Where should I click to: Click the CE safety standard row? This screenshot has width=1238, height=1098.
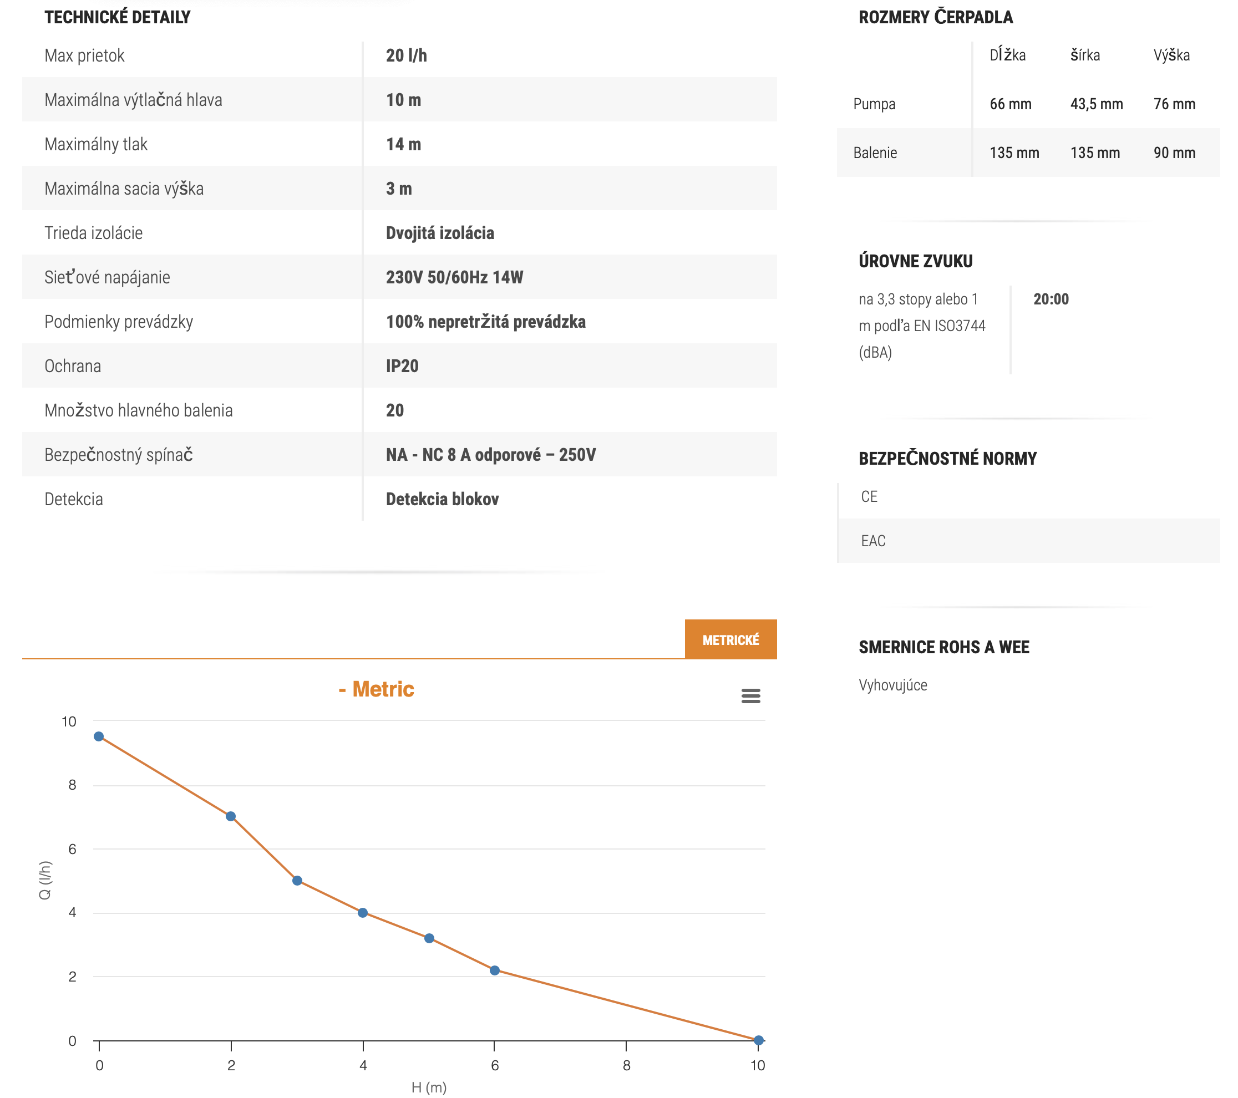point(869,497)
